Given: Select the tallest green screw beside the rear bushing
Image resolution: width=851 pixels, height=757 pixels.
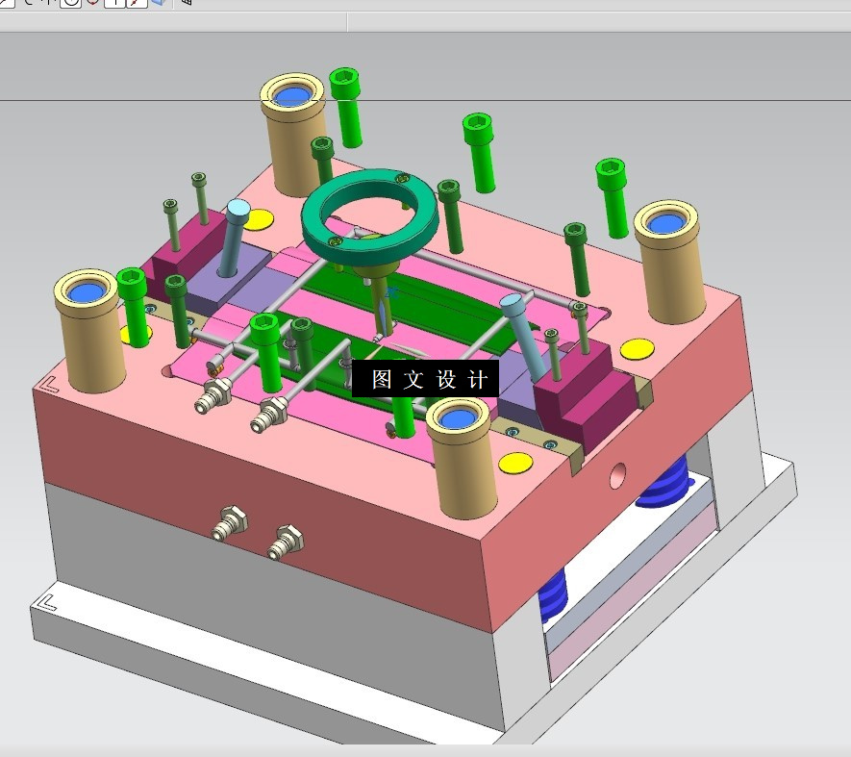Looking at the screenshot, I should tap(346, 107).
